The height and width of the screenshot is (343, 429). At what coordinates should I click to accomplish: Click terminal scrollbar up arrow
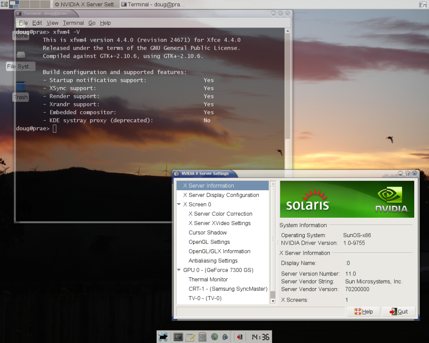coord(287,31)
